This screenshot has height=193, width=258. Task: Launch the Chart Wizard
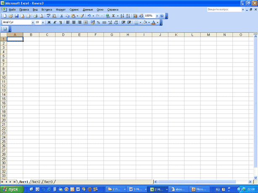pyautogui.click(x=135, y=16)
